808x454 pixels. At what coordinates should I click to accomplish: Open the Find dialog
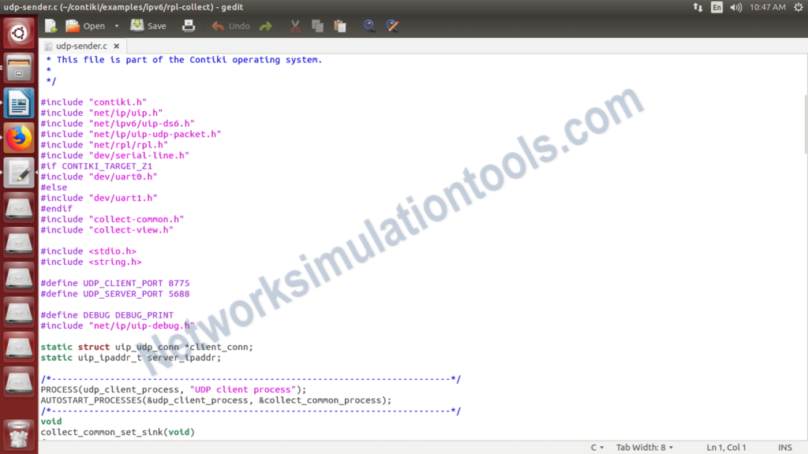coord(369,25)
